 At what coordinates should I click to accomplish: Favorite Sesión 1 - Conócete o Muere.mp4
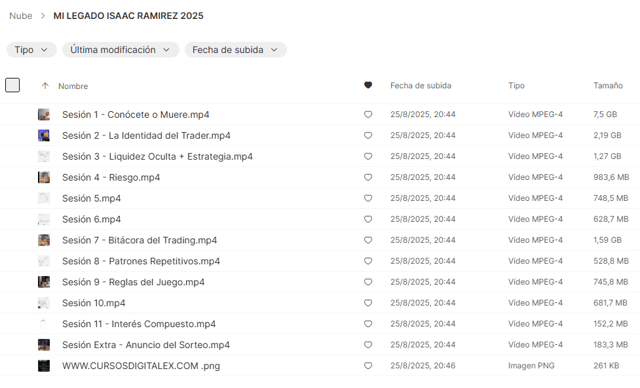click(368, 115)
